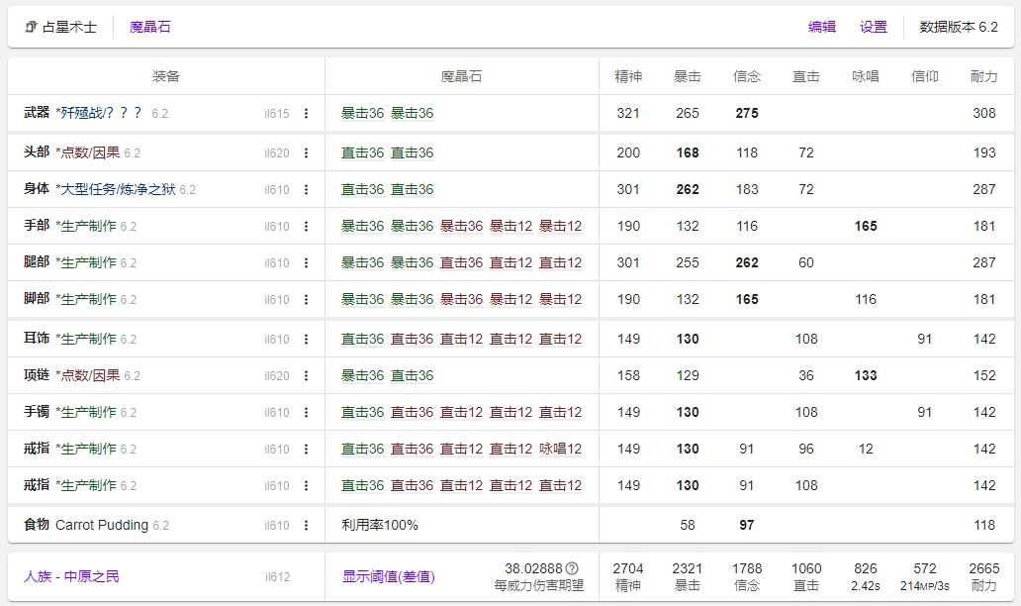Select race 人族 - 中原之民
Image resolution: width=1021 pixels, height=606 pixels.
pyautogui.click(x=71, y=576)
